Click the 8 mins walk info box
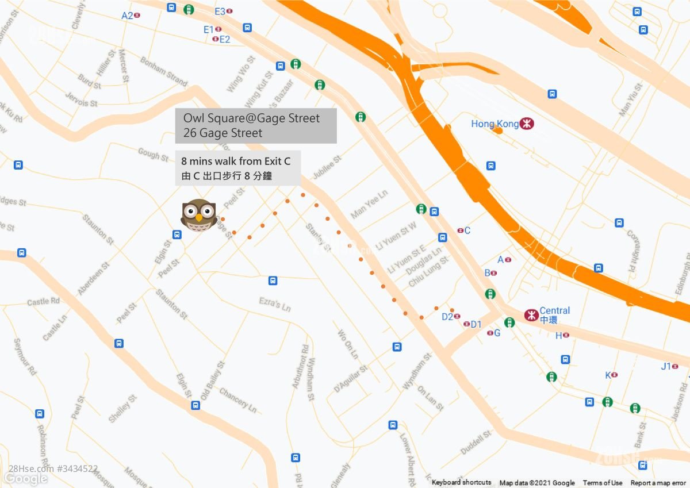The image size is (690, 488). 238,168
